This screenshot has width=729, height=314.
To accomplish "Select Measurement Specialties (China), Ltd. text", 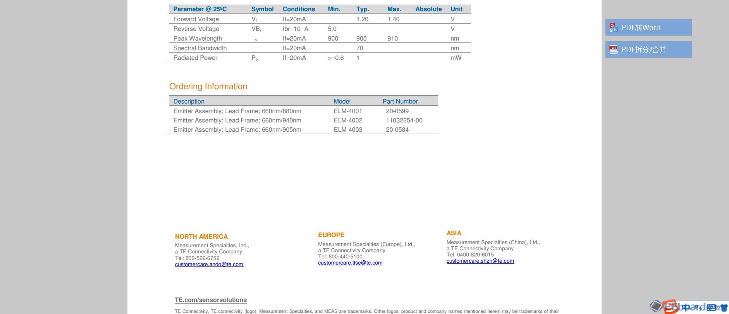I will (493, 243).
